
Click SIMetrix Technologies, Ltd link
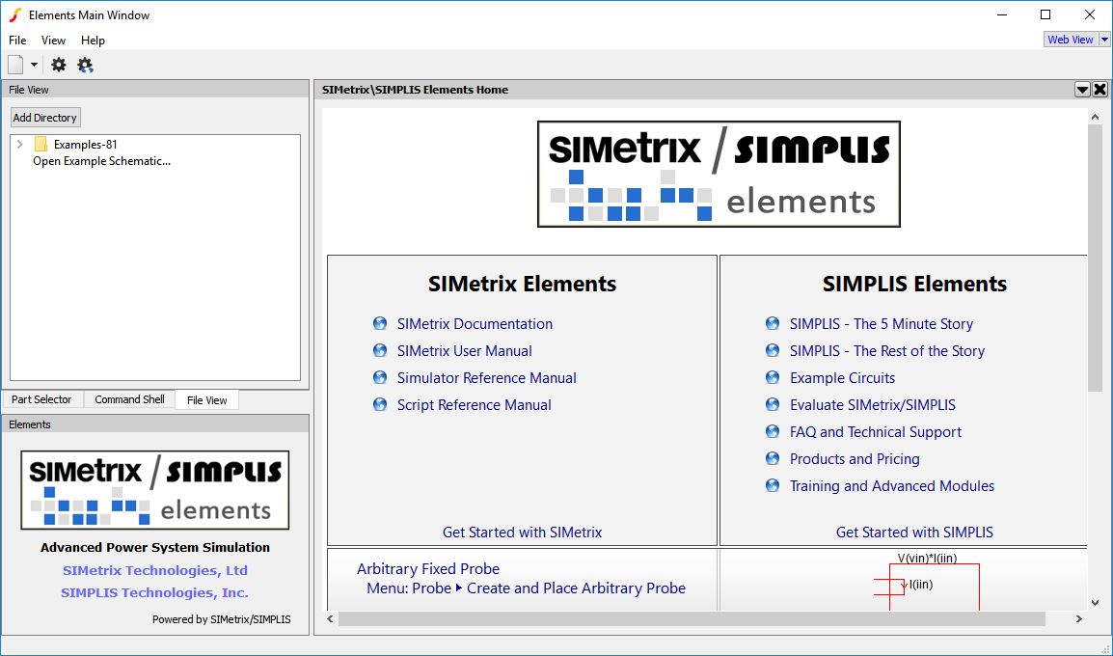coord(154,570)
